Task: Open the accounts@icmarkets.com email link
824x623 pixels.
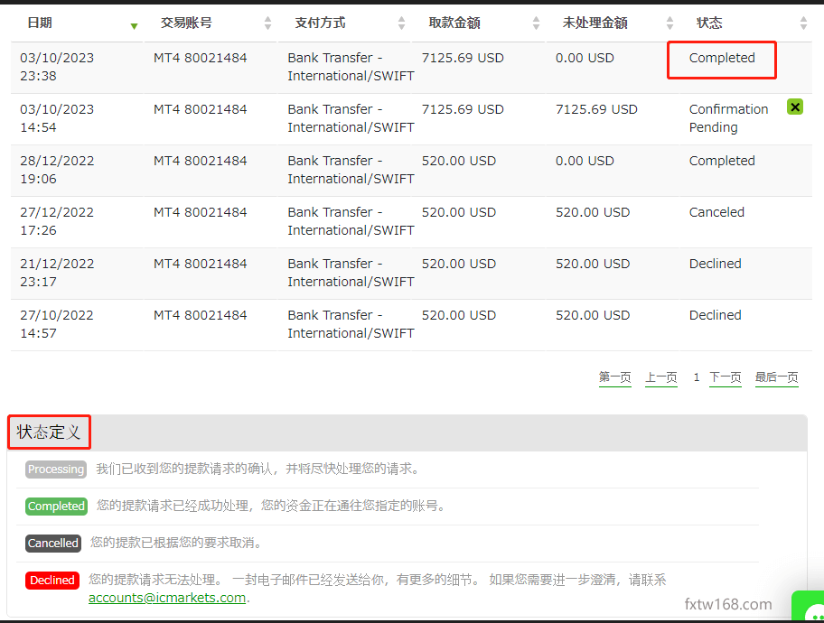Action: click(166, 598)
